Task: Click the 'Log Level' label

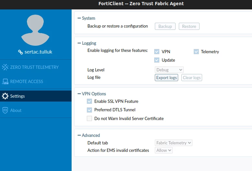Action: point(96,70)
